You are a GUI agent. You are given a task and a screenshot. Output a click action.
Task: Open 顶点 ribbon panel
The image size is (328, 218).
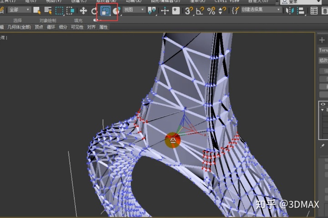(x=39, y=27)
